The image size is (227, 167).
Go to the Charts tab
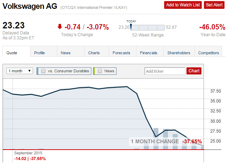click(x=94, y=53)
